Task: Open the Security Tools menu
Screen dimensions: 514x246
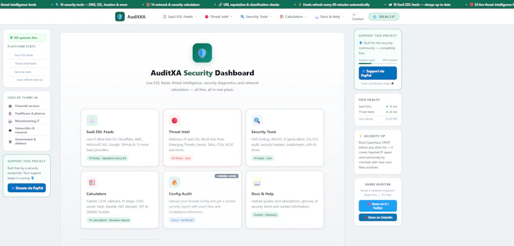Action: pos(256,17)
